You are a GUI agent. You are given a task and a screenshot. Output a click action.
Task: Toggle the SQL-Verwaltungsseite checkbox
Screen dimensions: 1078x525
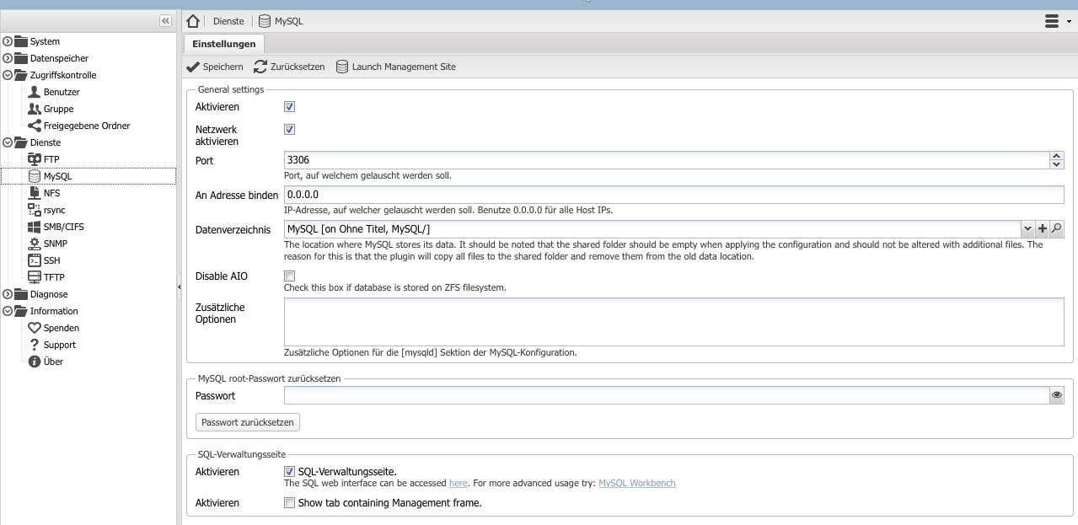click(290, 472)
